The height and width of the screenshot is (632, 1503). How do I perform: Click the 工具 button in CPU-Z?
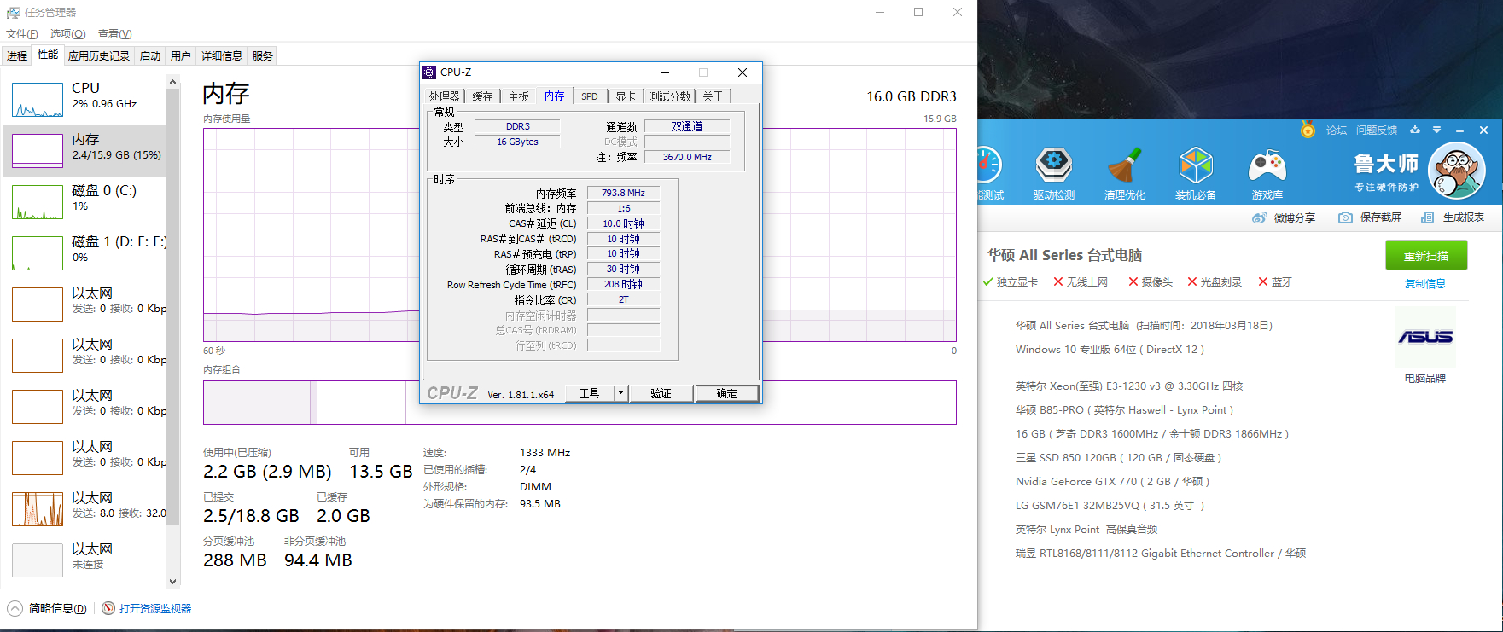(590, 393)
